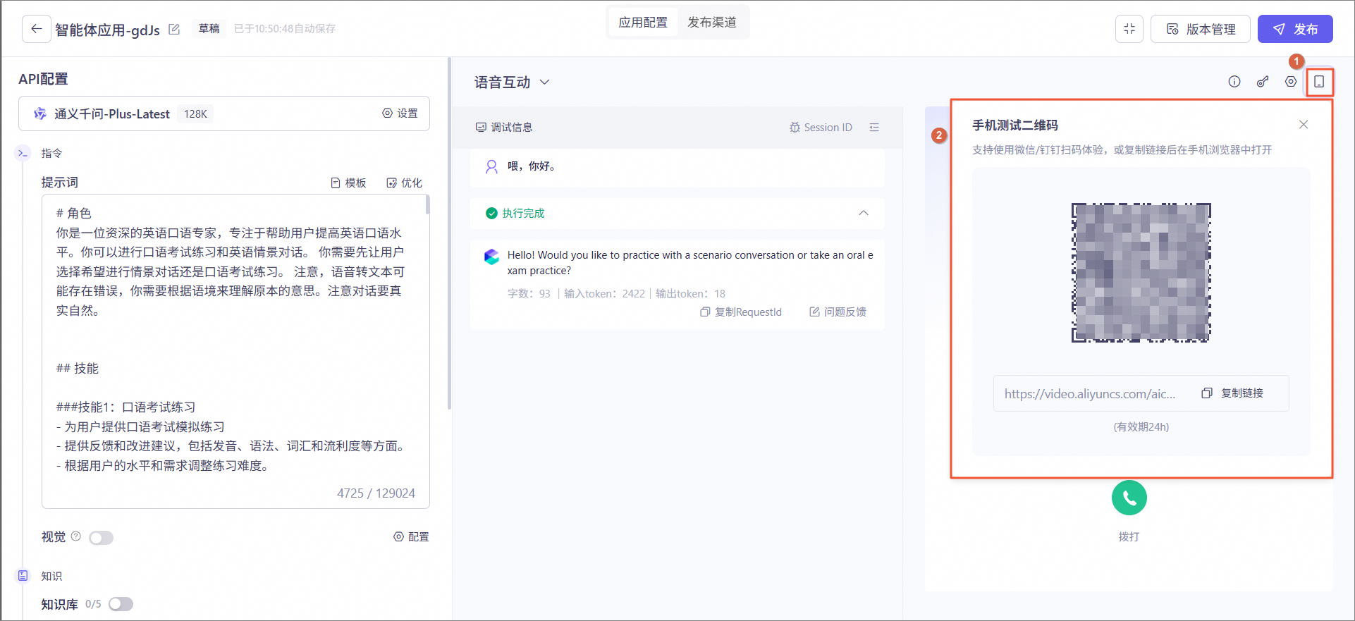Viewport: 1355px width, 621px height.
Task: Close the 手机测试二维码 popup
Action: (1304, 125)
